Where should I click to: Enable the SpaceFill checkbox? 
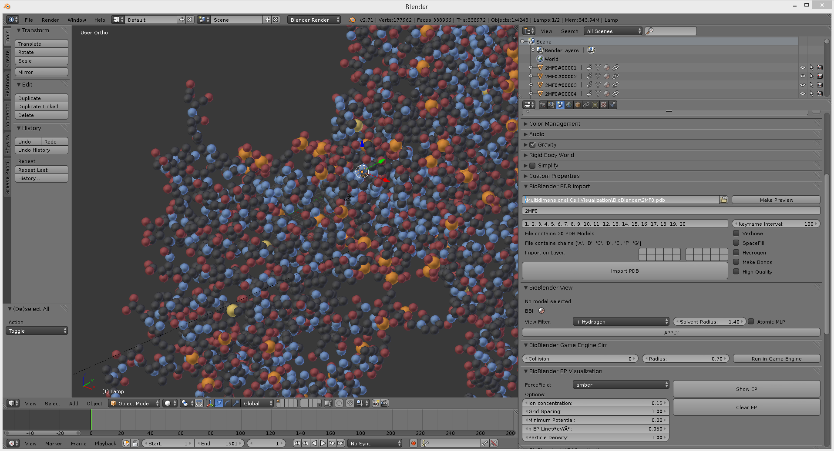[x=736, y=243]
